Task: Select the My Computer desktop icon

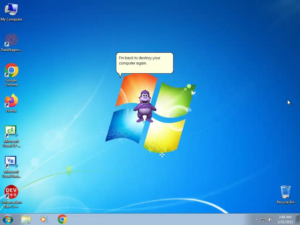Action: [11, 12]
